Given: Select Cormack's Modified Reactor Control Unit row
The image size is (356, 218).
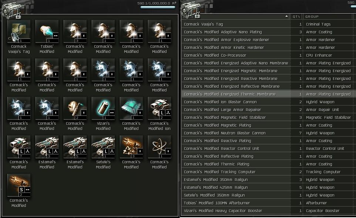Looking at the screenshot, I should coord(269,148).
